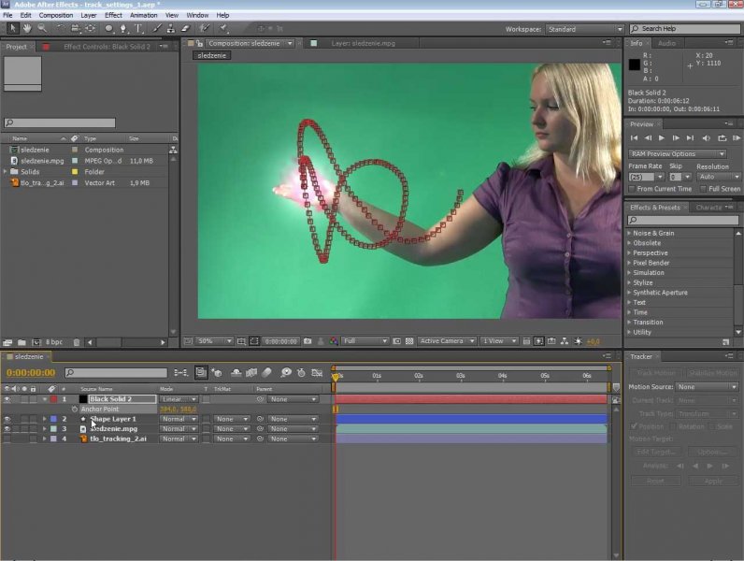Select the Zoom magnifier tool
The image size is (744, 561).
pyautogui.click(x=42, y=29)
